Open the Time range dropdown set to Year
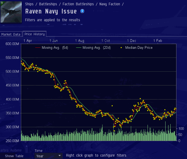 pos(48,156)
